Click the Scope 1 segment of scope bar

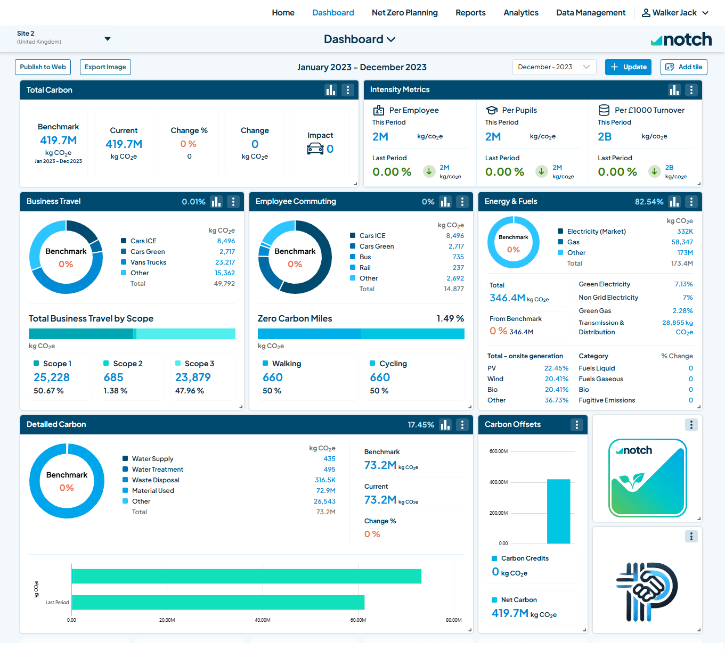tap(80, 334)
